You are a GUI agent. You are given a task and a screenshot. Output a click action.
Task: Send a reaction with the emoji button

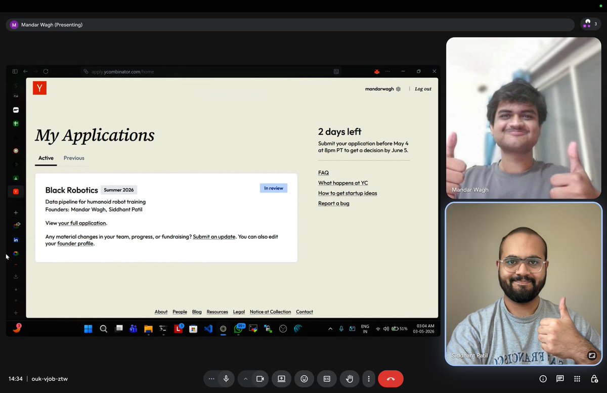click(x=304, y=378)
